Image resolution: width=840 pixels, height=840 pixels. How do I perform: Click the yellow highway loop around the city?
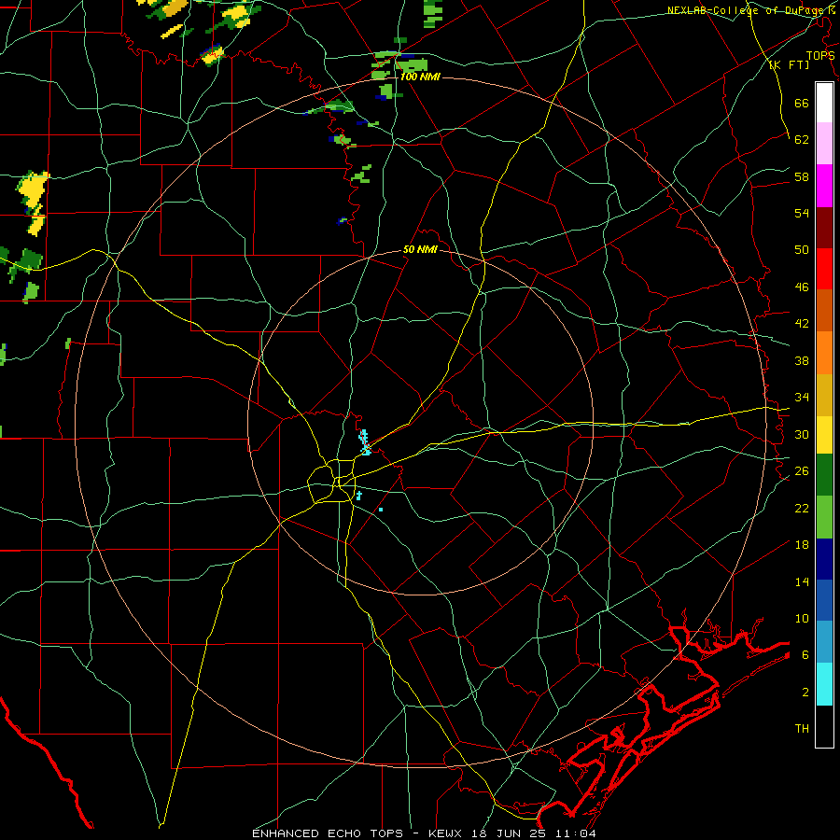click(331, 481)
